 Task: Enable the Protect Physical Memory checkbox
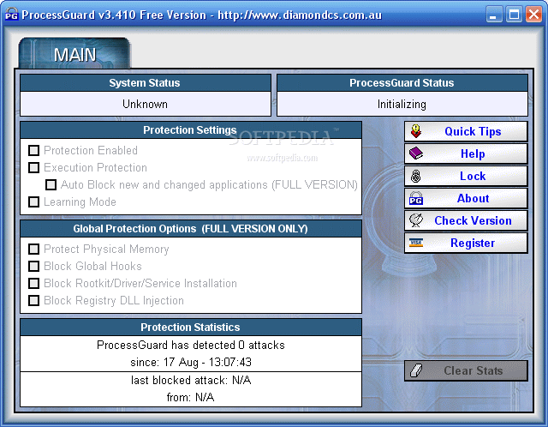pos(34,250)
